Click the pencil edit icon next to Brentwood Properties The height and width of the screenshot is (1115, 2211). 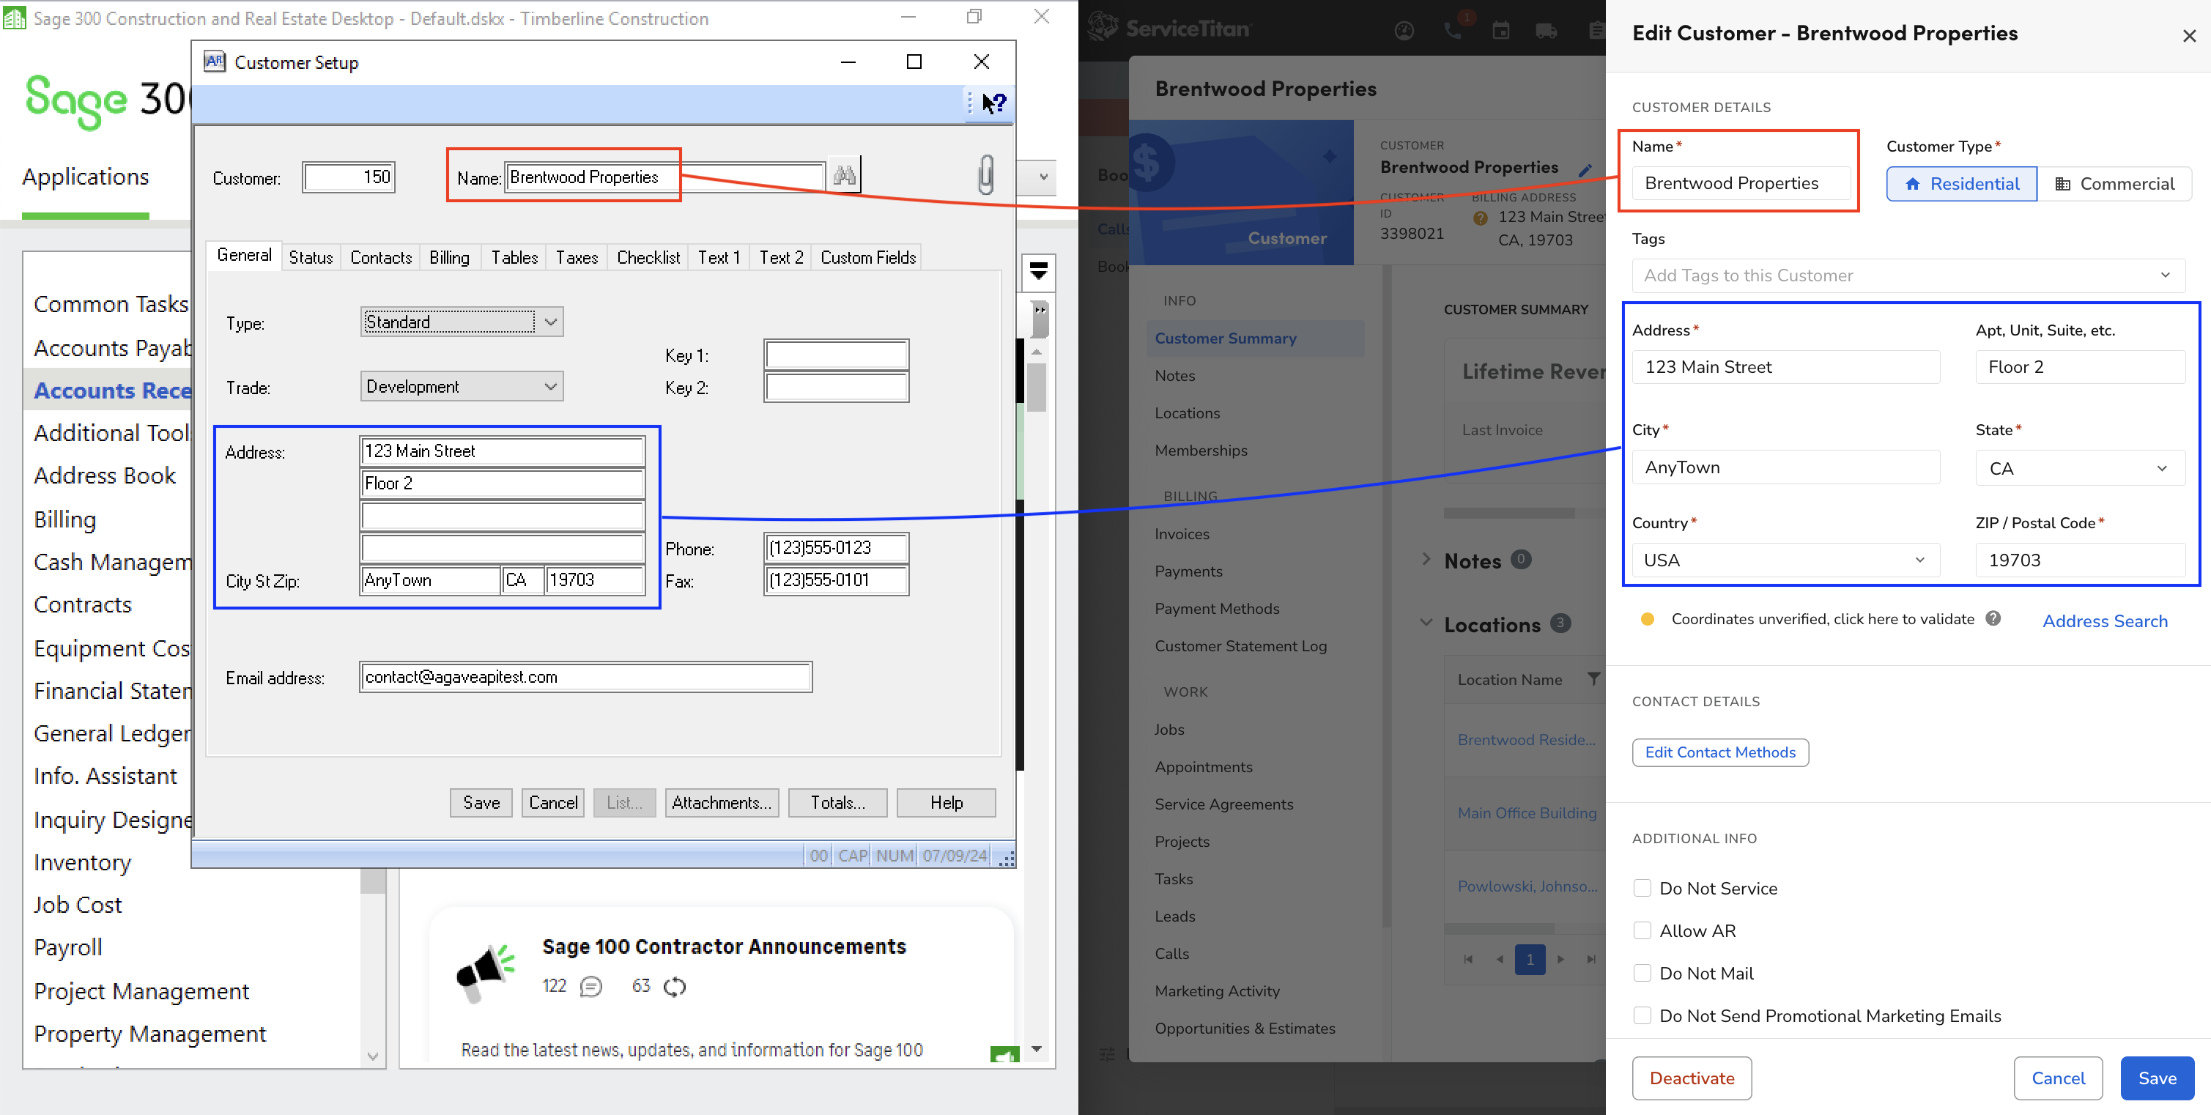(x=1585, y=170)
